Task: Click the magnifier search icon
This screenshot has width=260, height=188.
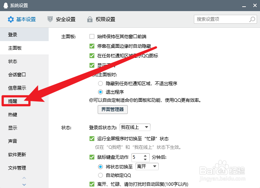Action: [252, 19]
